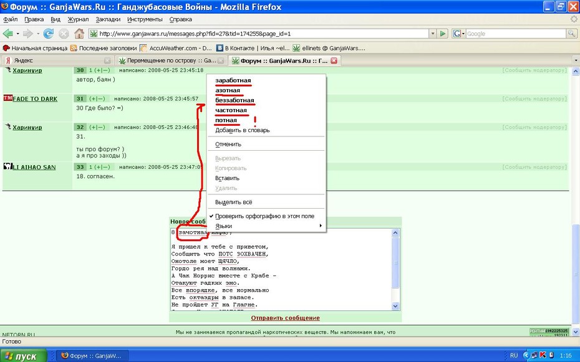Image resolution: width=580 pixels, height=362 pixels.
Task: Expand the Языки submenu
Action: click(x=266, y=226)
